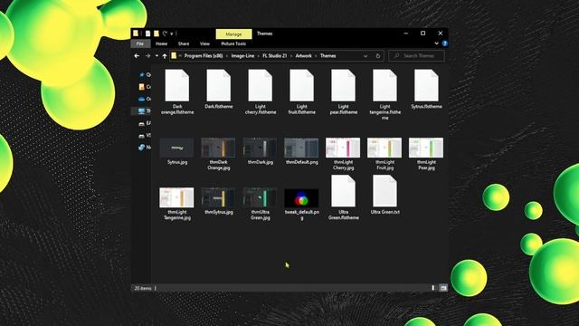
Task: Select the Light fruit.flstheme file icon
Action: [301, 85]
